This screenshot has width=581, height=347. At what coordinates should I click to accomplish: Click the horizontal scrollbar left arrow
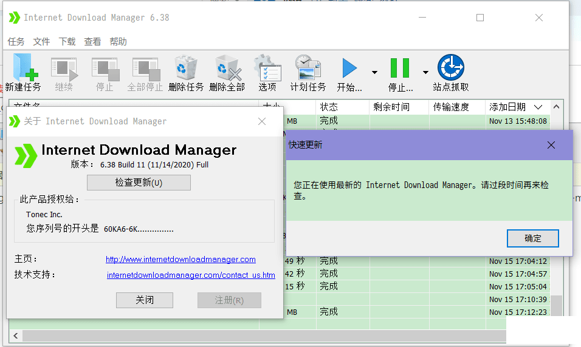point(16,336)
